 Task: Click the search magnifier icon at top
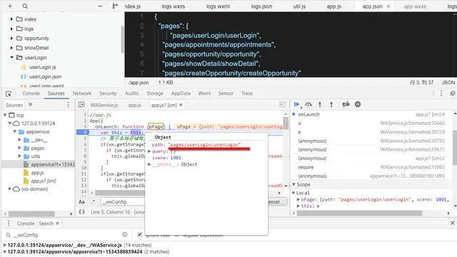(x=25, y=6)
